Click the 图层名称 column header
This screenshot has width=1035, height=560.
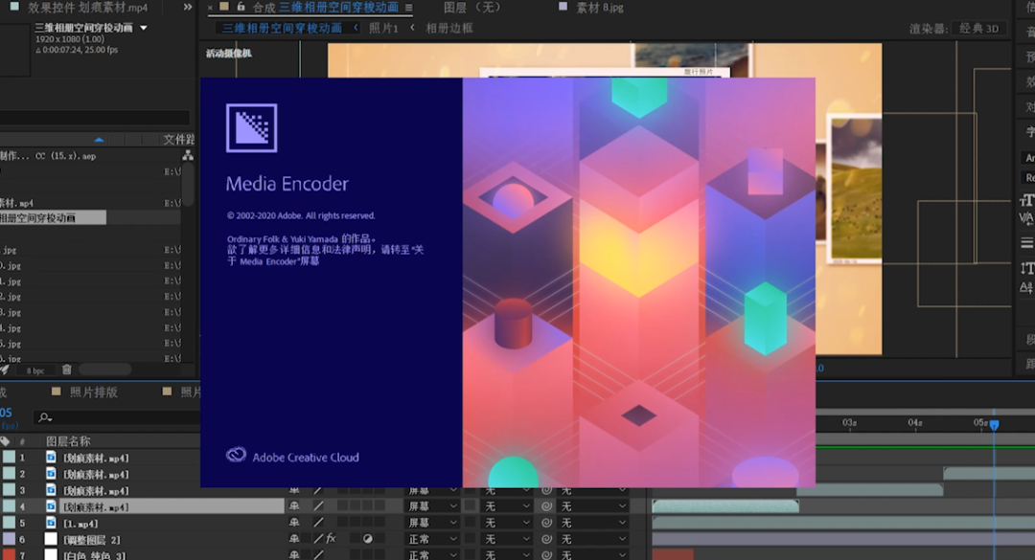tap(68, 441)
